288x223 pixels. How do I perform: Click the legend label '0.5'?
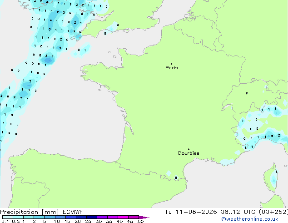(x=15, y=221)
